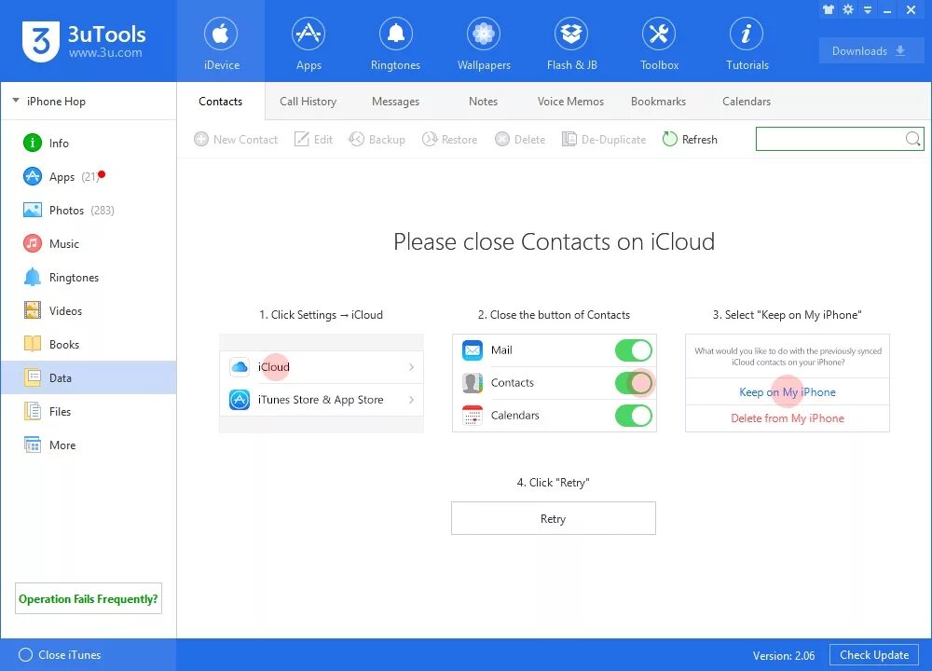Click iTunes Store & App Store chevron
Viewport: 932px width, 671px height.
[411, 400]
